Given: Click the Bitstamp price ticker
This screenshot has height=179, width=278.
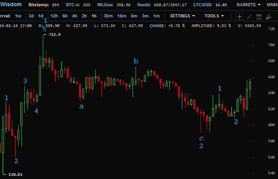Looking at the screenshot, I should point(44,5).
